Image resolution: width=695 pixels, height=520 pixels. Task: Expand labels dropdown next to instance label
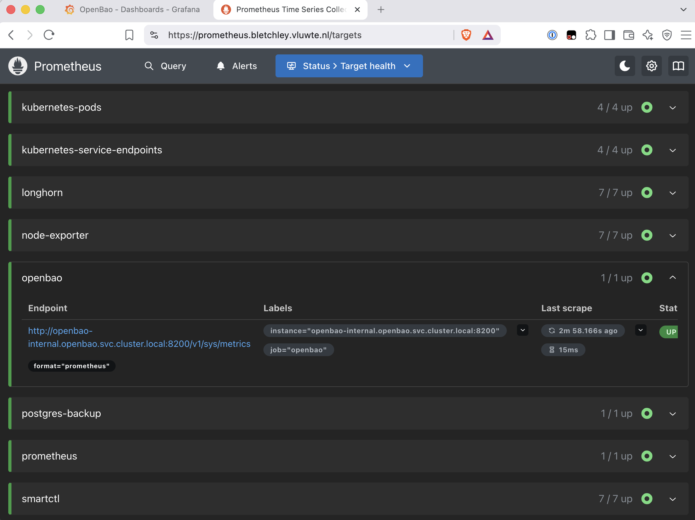pos(522,330)
